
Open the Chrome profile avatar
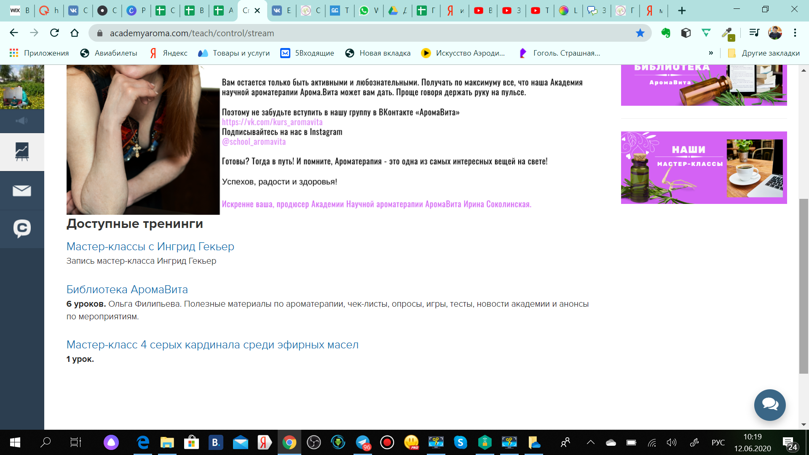775,33
